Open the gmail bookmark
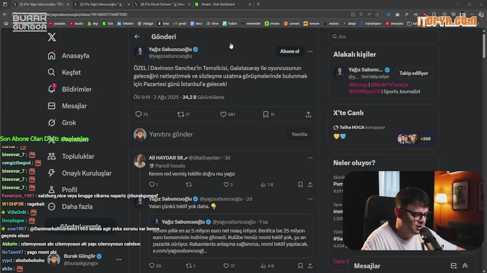 pyautogui.click(x=179, y=24)
